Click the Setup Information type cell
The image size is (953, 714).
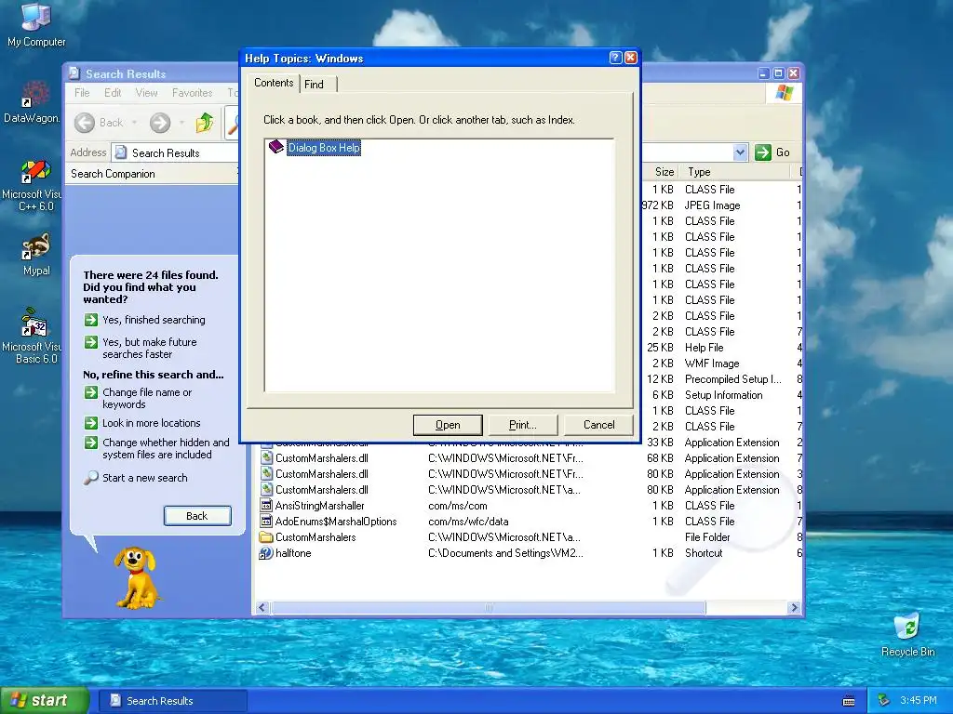pyautogui.click(x=723, y=394)
